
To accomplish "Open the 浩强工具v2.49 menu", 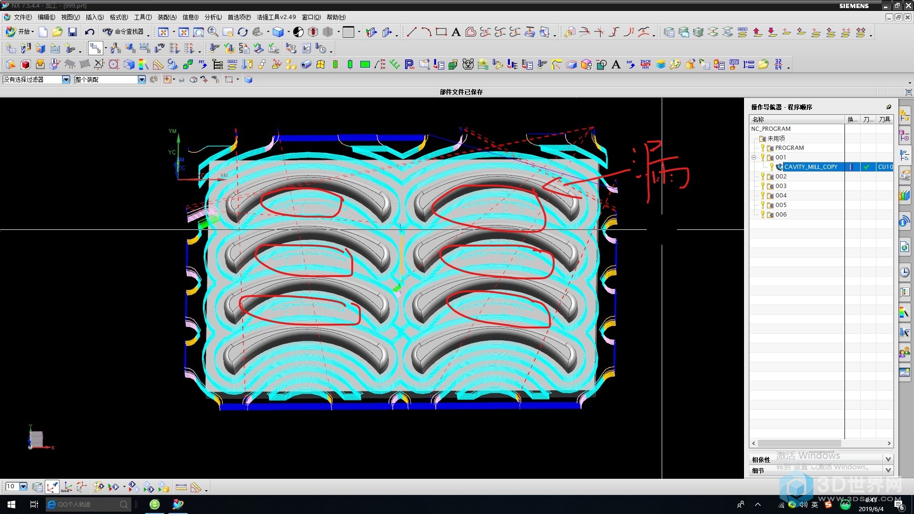I will (276, 17).
